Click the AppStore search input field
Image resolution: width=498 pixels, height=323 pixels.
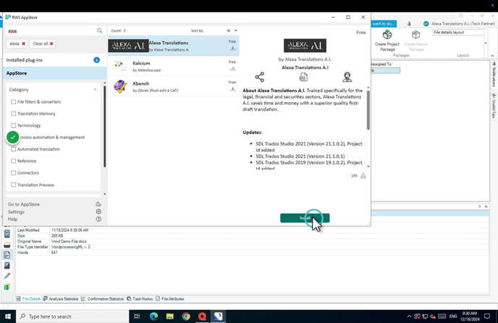pos(51,31)
